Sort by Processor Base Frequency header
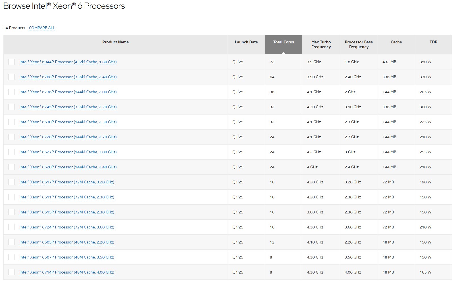This screenshot has width=460, height=286. pyautogui.click(x=359, y=45)
